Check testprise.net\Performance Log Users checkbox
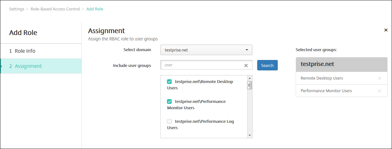The height and width of the screenshot is (149, 392). click(x=169, y=122)
